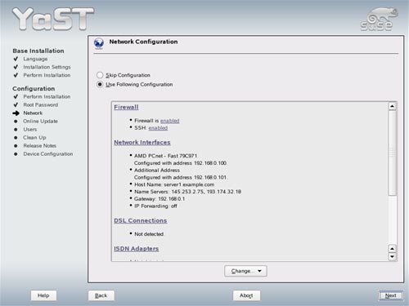
Task: Click the scroll up arrow above bottom arrow
Action: click(x=392, y=249)
